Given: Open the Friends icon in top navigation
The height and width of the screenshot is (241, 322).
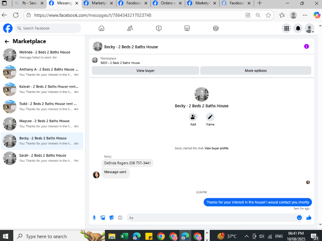Looking at the screenshot, I should (130, 28).
